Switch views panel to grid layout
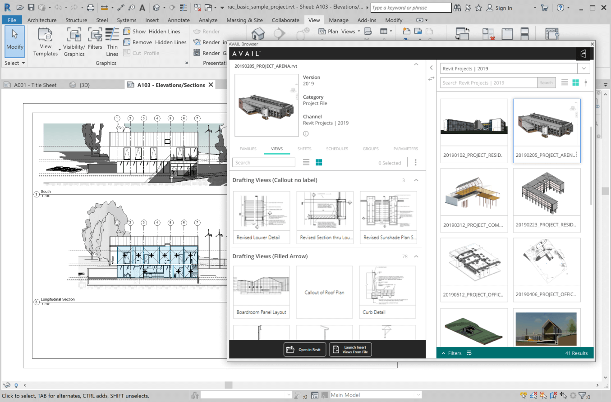 [319, 163]
